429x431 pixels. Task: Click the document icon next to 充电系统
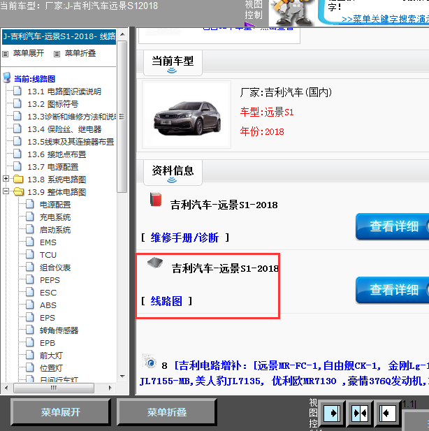click(30, 217)
